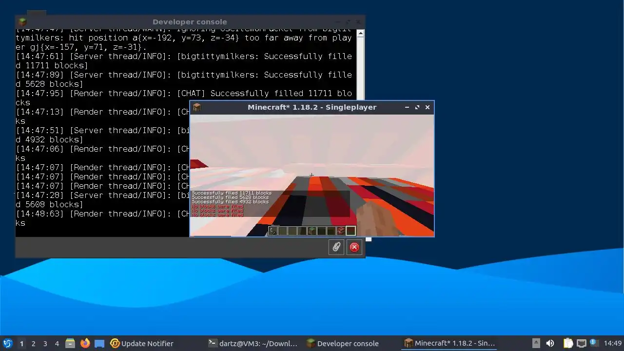Click the 14:49 clock in the taskbar
This screenshot has height=351, width=624.
613,343
